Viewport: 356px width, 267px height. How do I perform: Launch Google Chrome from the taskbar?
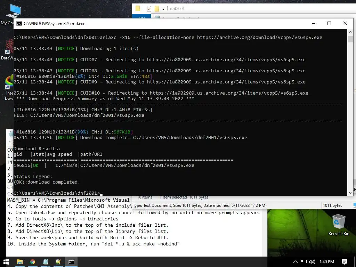[x=33, y=262]
